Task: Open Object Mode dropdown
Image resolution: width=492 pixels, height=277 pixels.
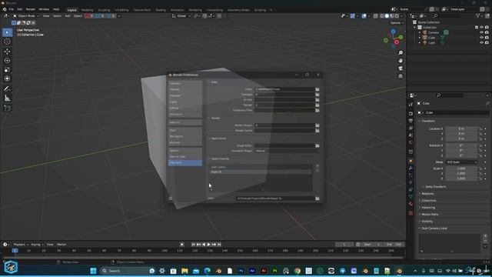Action: pos(26,15)
